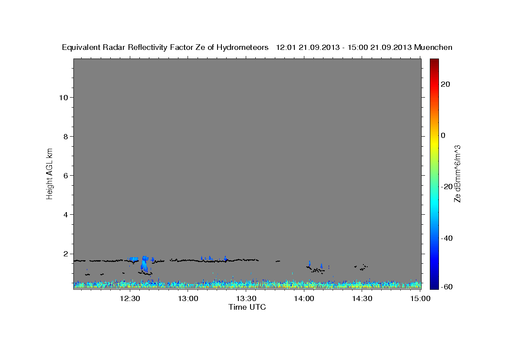Click the dark red top of the colorbar
The width and height of the screenshot is (521, 347).
tap(434, 62)
